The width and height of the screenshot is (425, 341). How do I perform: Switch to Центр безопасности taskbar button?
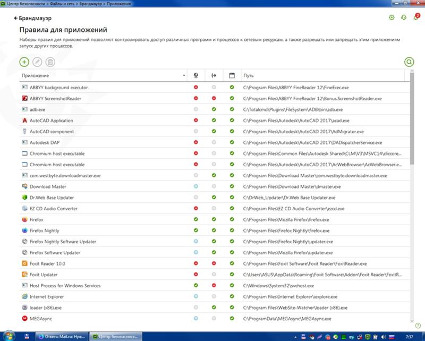point(116,337)
